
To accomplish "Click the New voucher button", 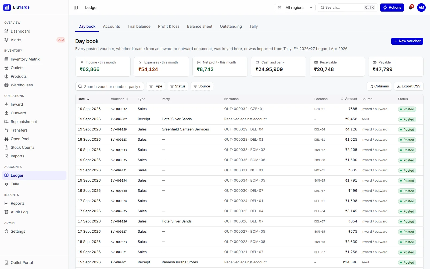I will (x=407, y=41).
